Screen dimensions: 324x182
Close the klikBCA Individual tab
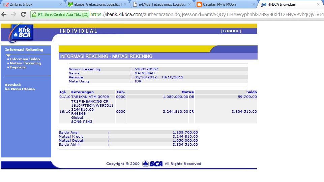coord(318,4)
